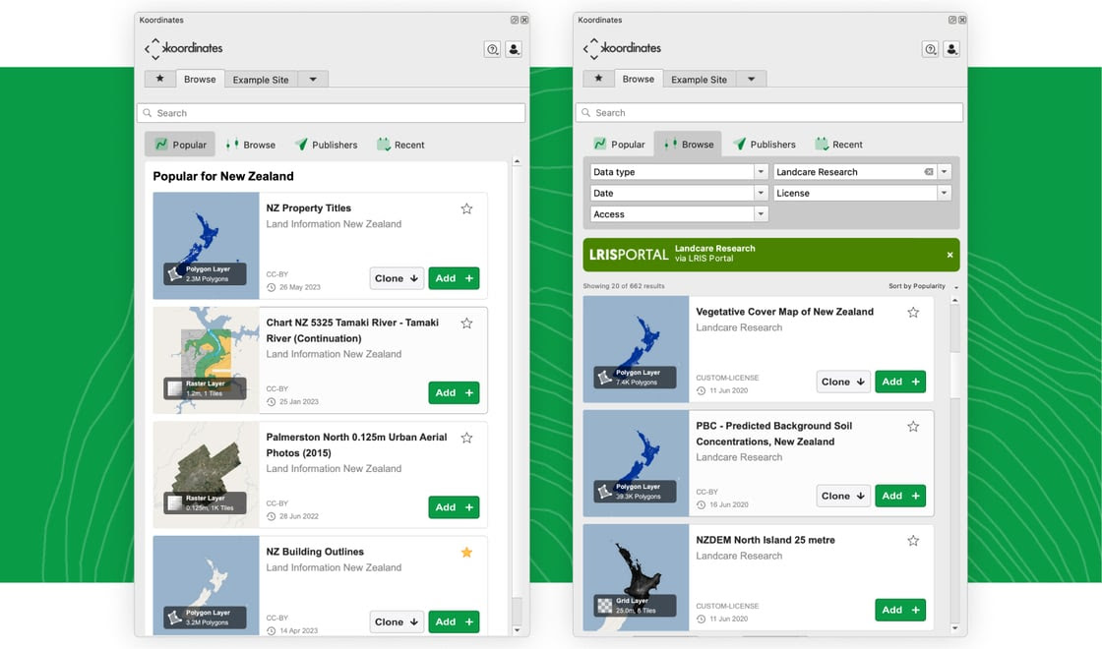Select Popular filter in right panel
The width and height of the screenshot is (1102, 649).
(619, 144)
